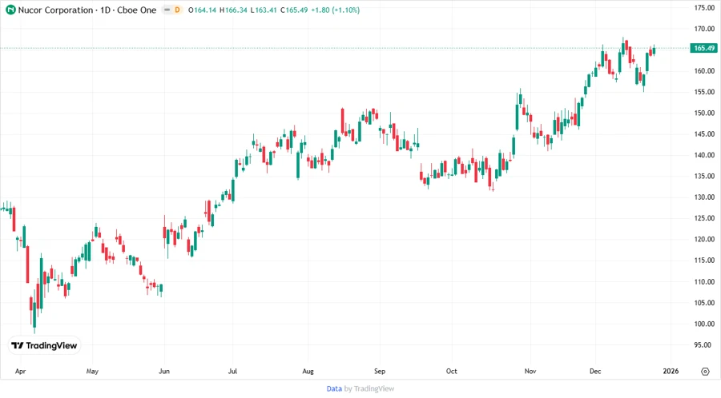Click the change value +1.80 (+1.10%)

coord(335,10)
